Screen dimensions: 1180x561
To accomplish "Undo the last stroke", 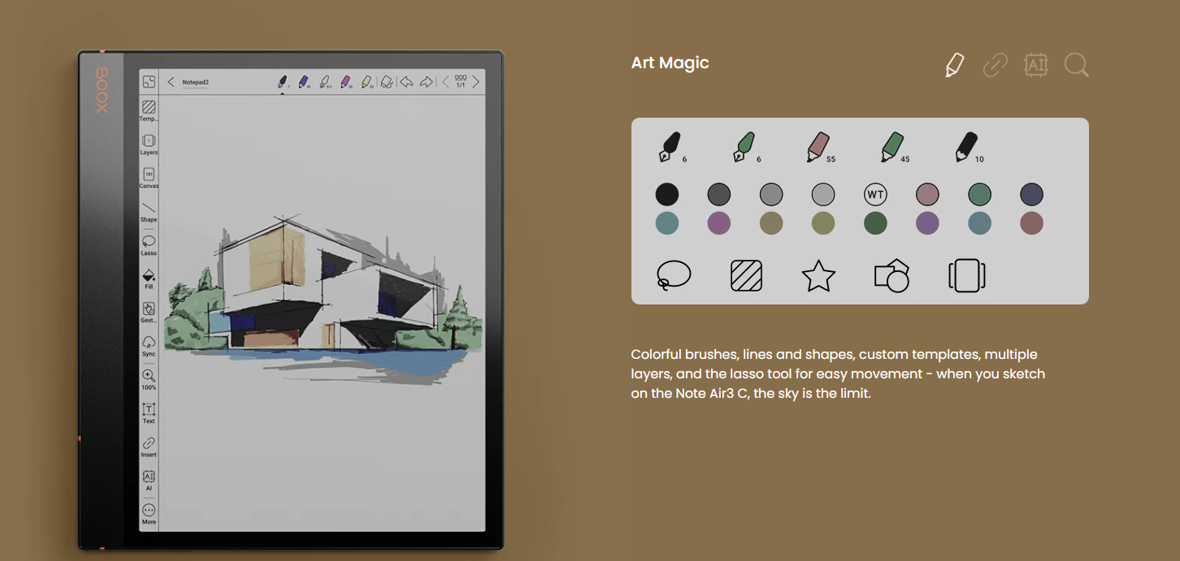I will (x=406, y=82).
